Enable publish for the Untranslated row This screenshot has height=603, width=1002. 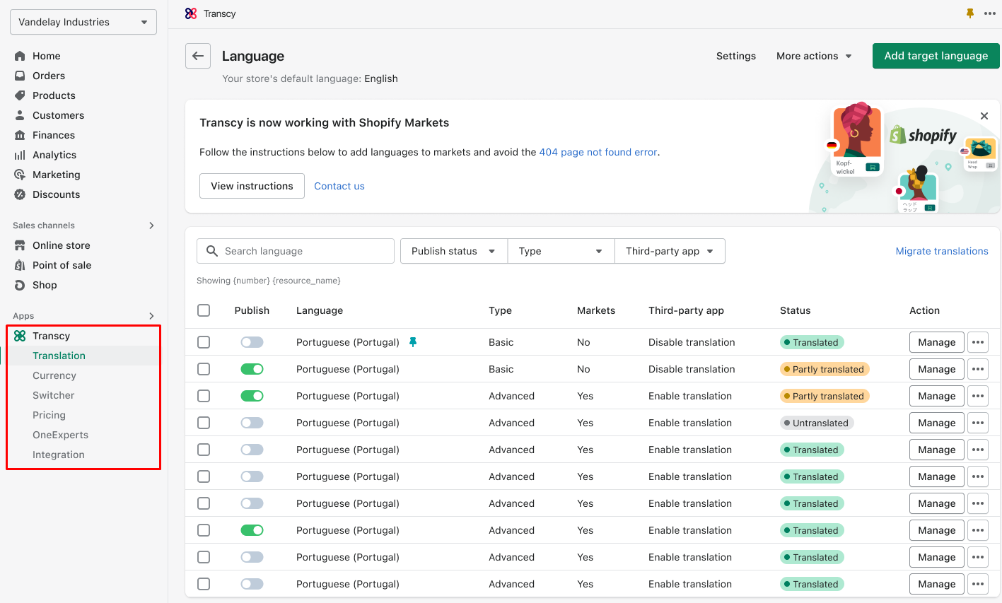point(252,423)
